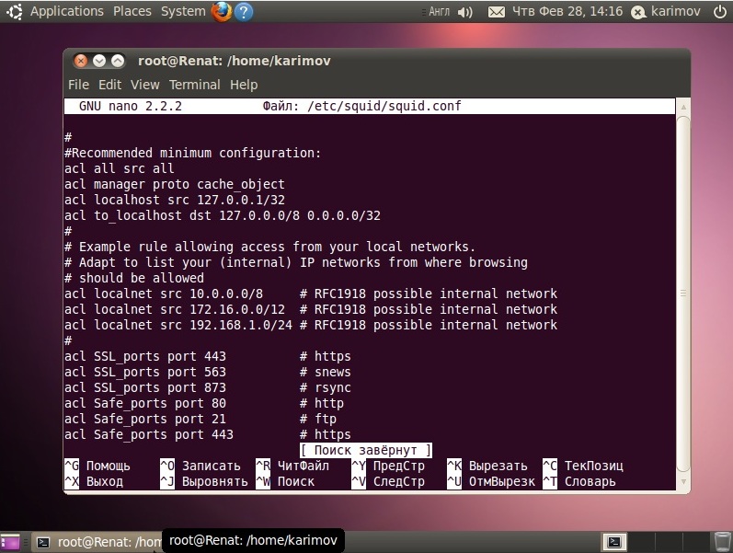Click the Поиск завёрнут status message
This screenshot has height=553, width=733.
click(365, 451)
